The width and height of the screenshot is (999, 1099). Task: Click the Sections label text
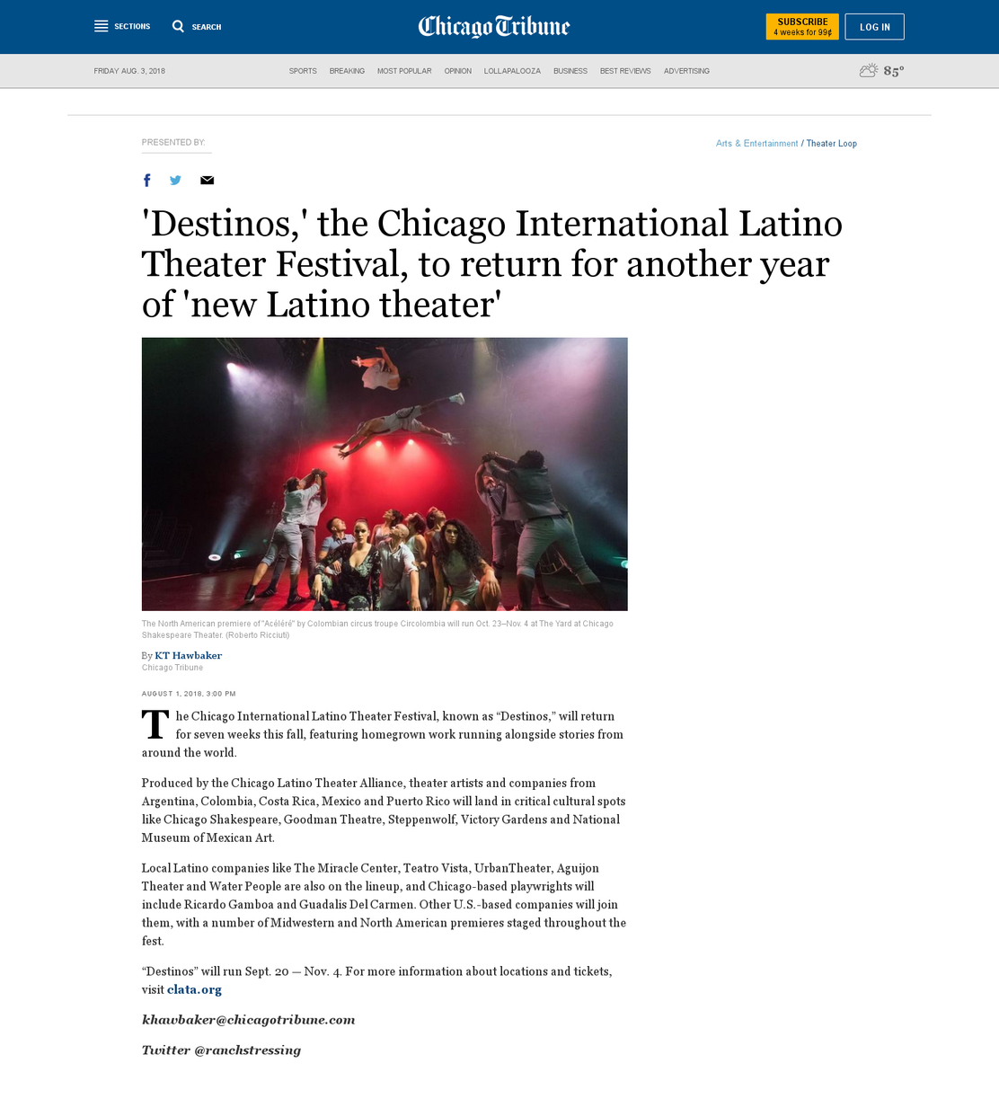pos(132,27)
